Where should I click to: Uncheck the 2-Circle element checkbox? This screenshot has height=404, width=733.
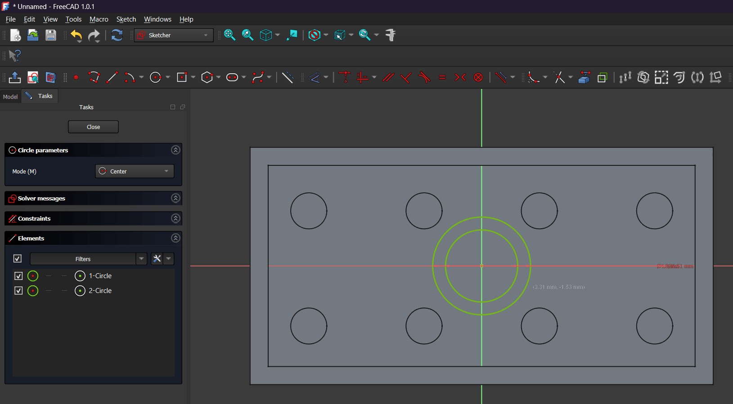(x=18, y=291)
